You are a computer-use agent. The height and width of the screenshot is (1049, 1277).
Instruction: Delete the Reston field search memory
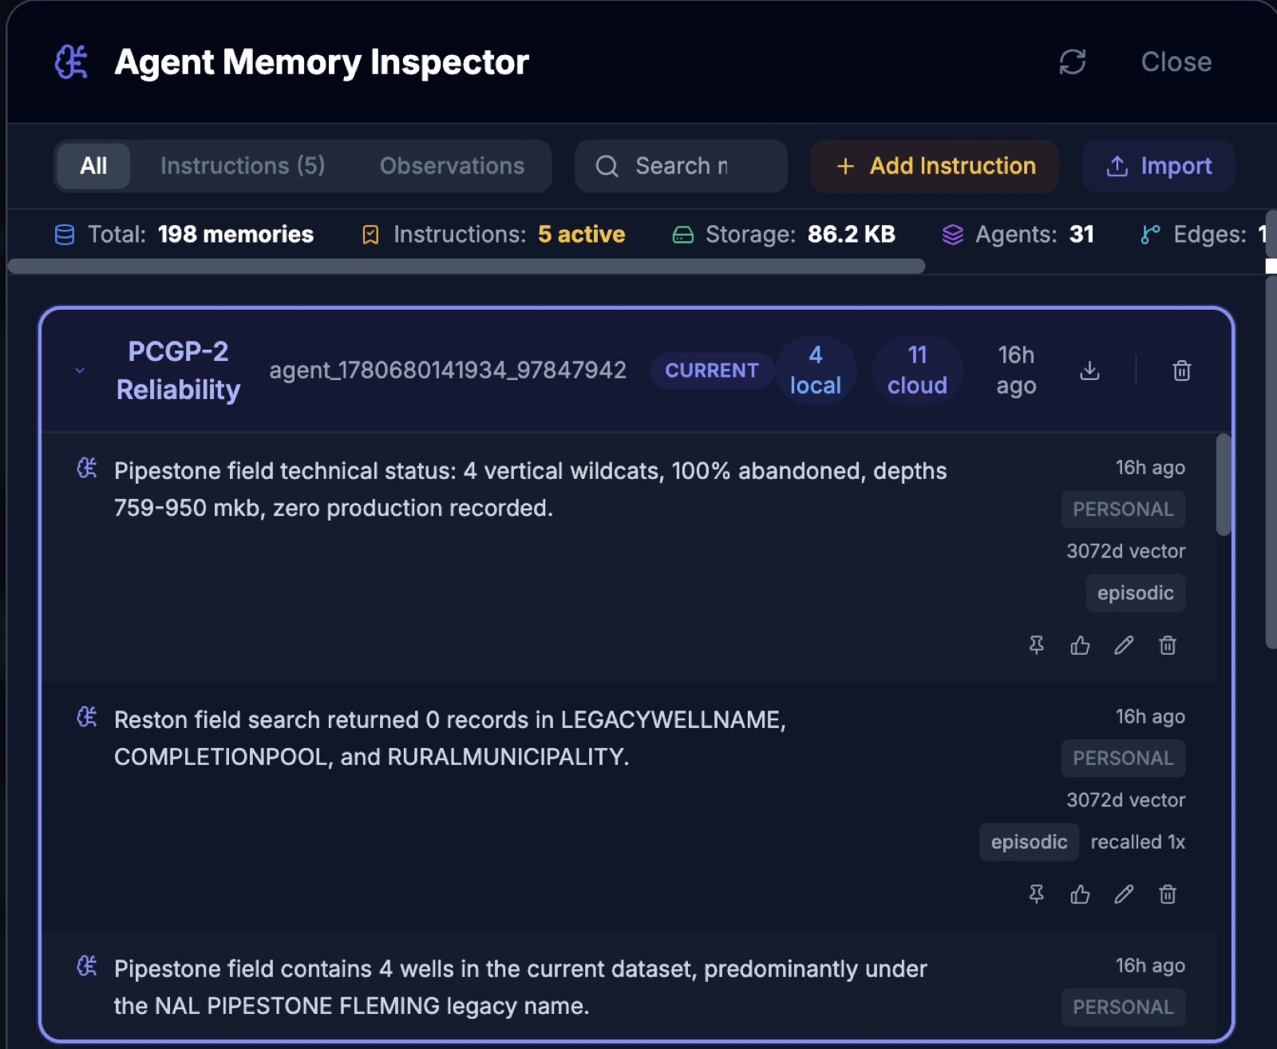1168,894
